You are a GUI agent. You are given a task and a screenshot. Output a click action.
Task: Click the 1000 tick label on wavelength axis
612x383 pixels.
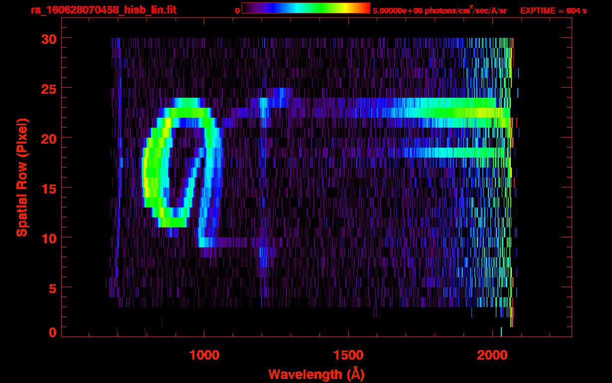(204, 355)
